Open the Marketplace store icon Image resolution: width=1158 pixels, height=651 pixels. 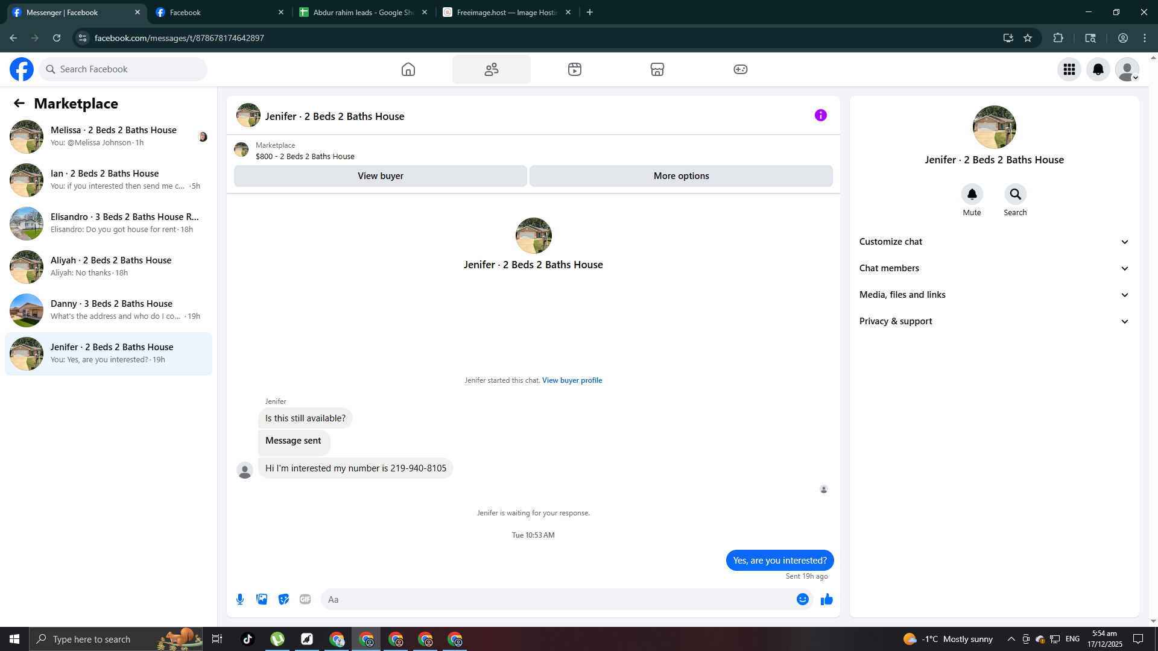(657, 69)
